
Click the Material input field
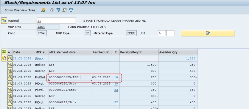(x=56, y=21)
